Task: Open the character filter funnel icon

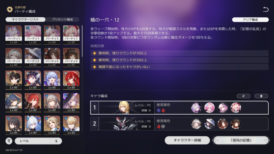Action: [9, 141]
